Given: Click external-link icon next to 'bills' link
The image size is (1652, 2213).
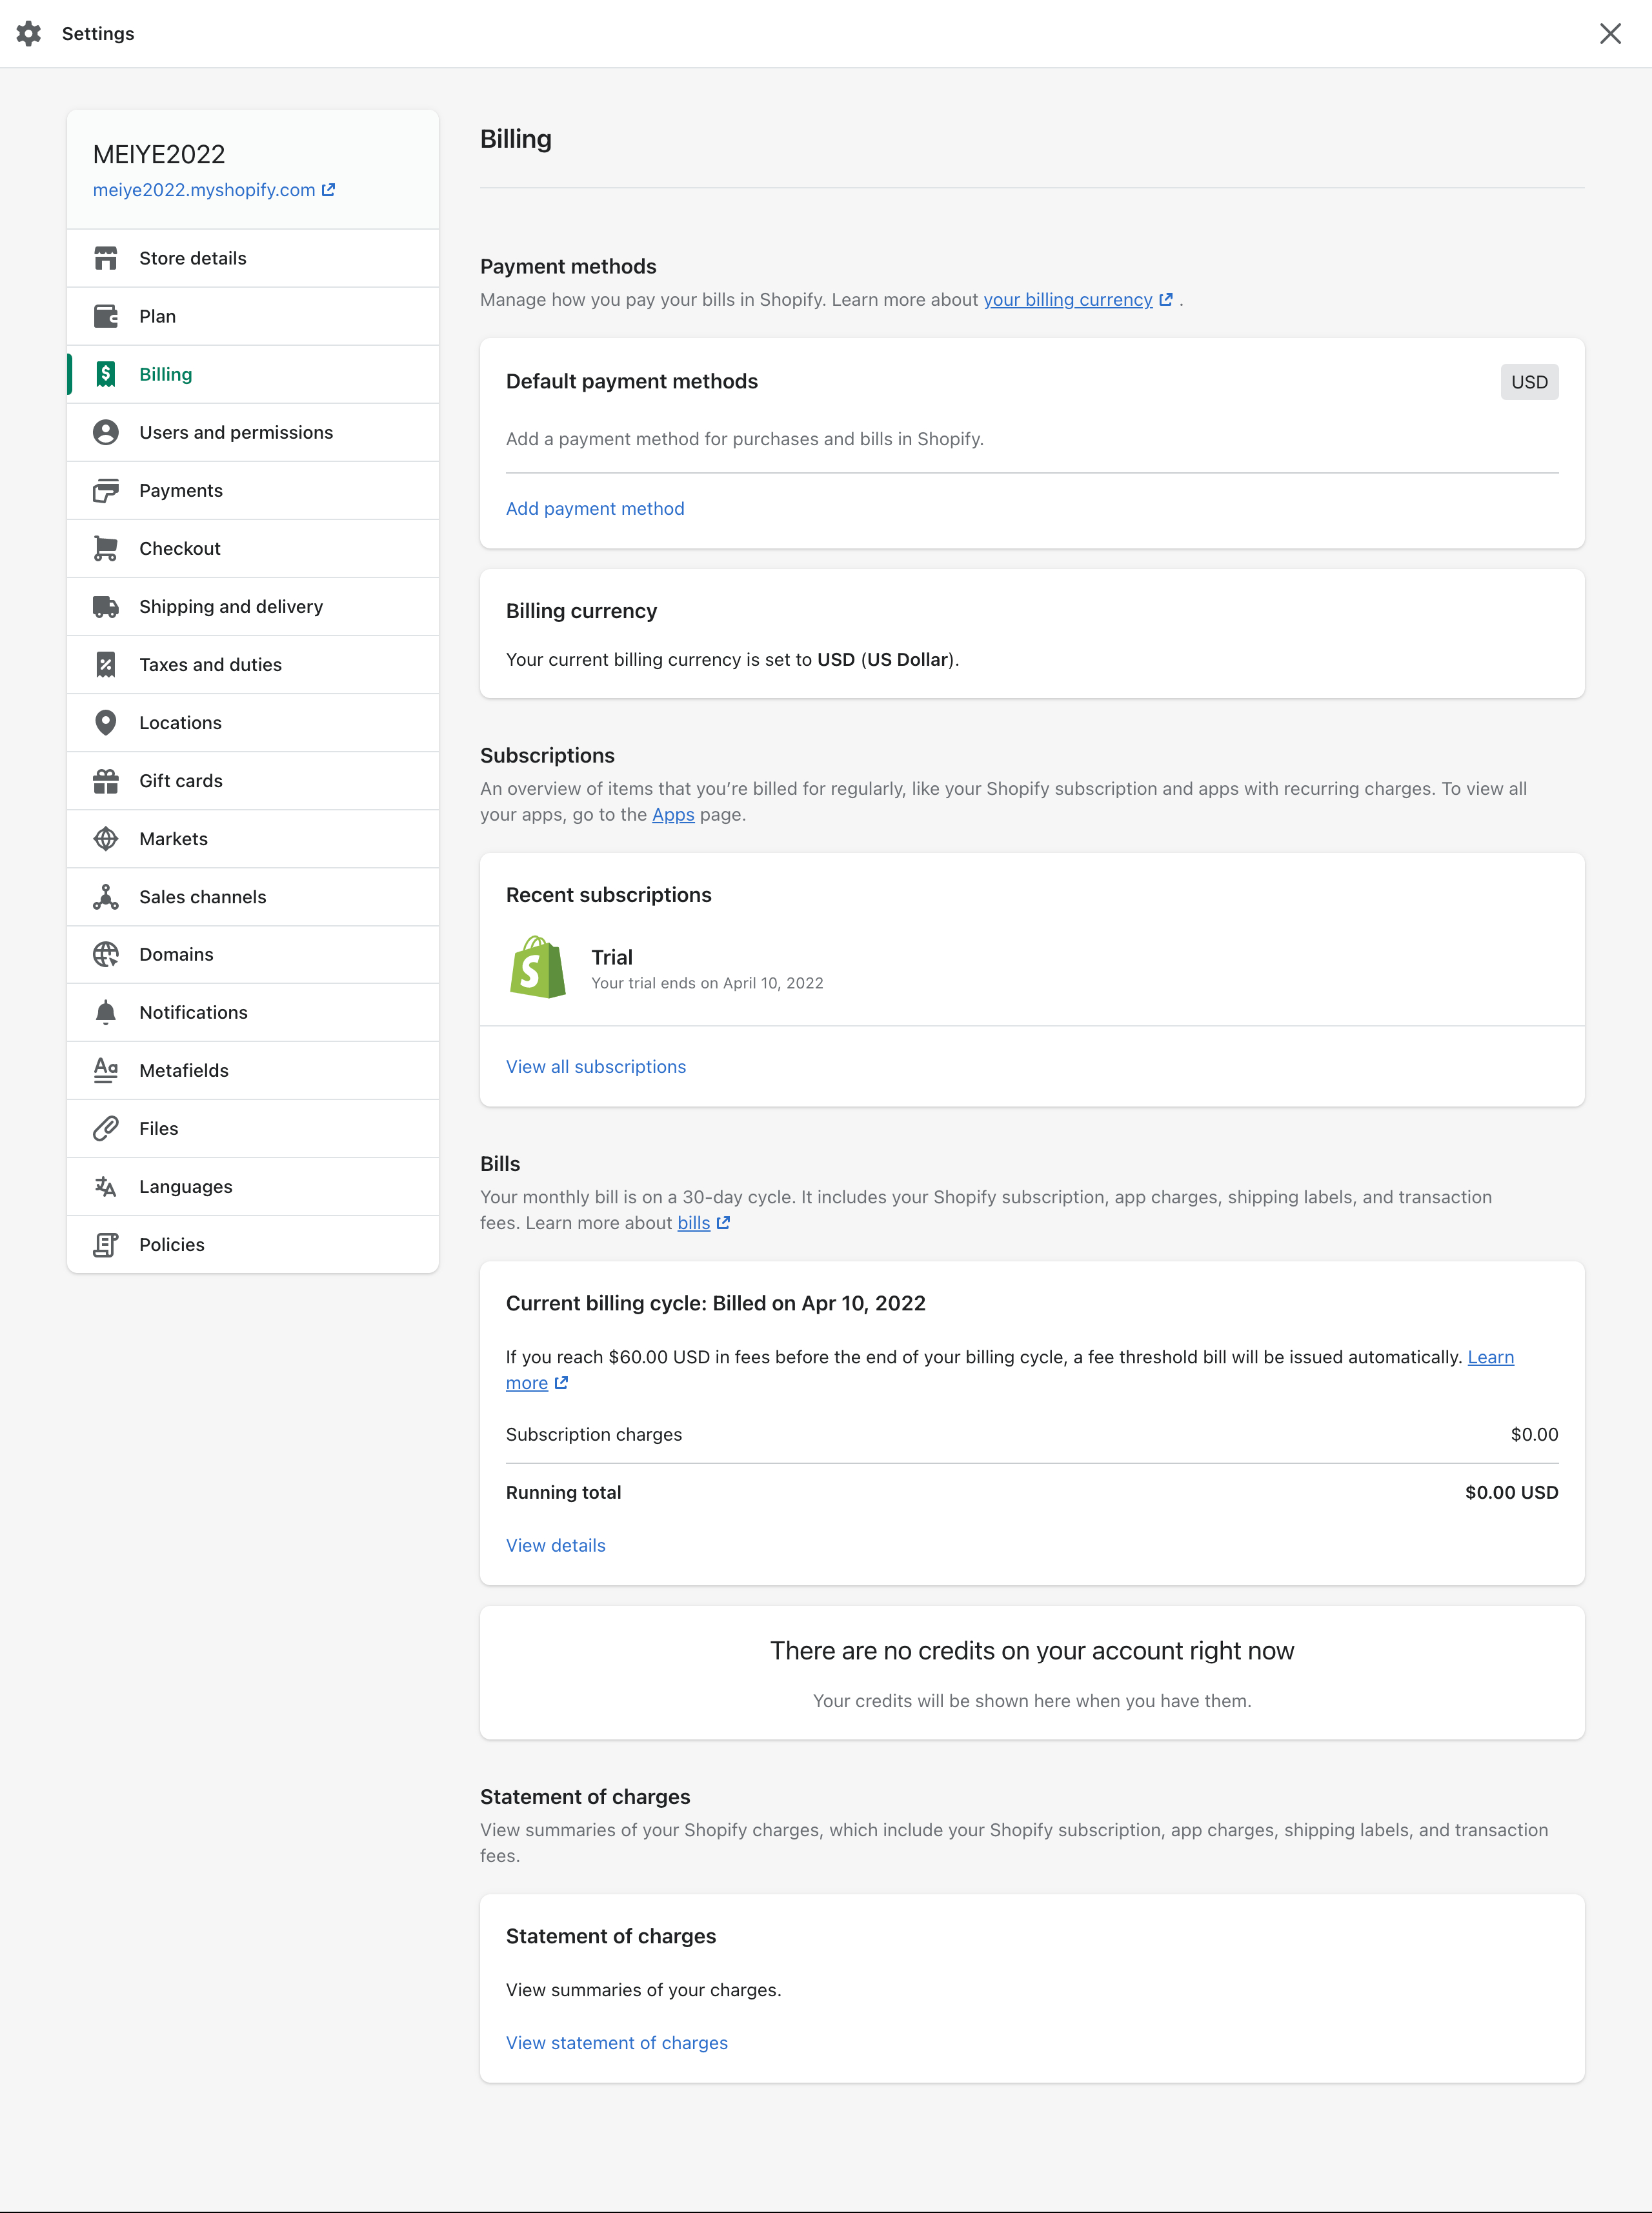Looking at the screenshot, I should 723,1223.
